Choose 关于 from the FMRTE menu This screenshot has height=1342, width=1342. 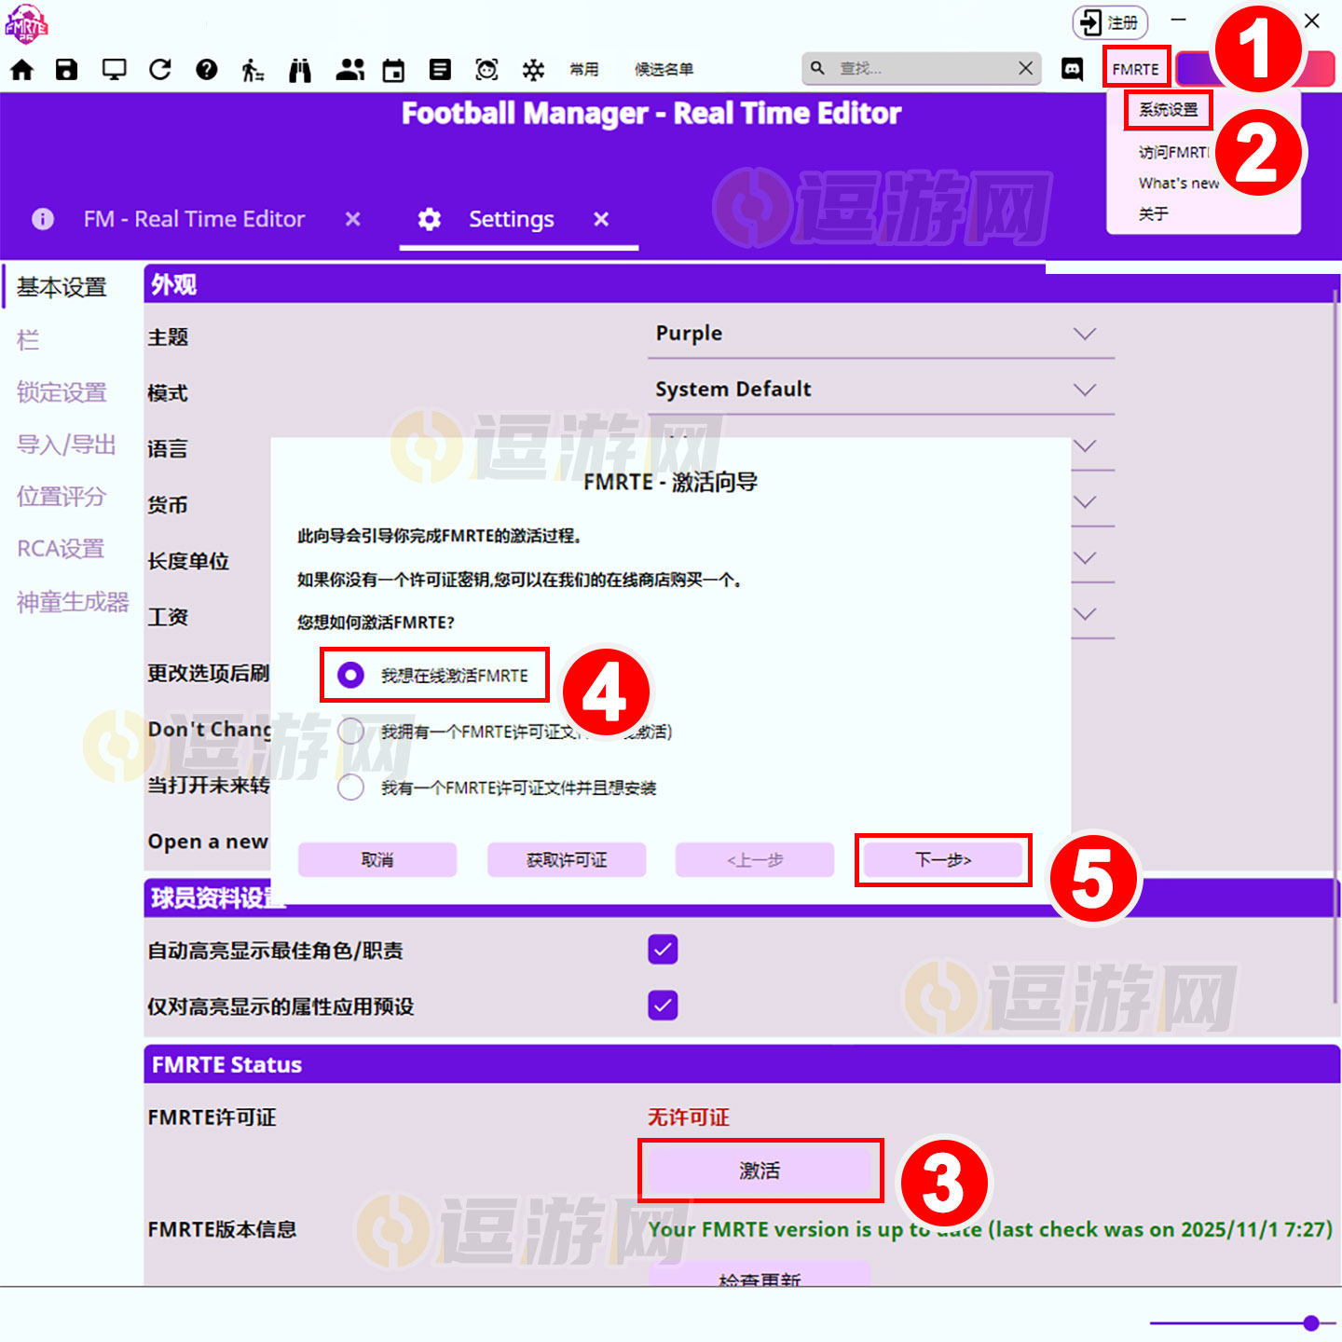[1154, 213]
